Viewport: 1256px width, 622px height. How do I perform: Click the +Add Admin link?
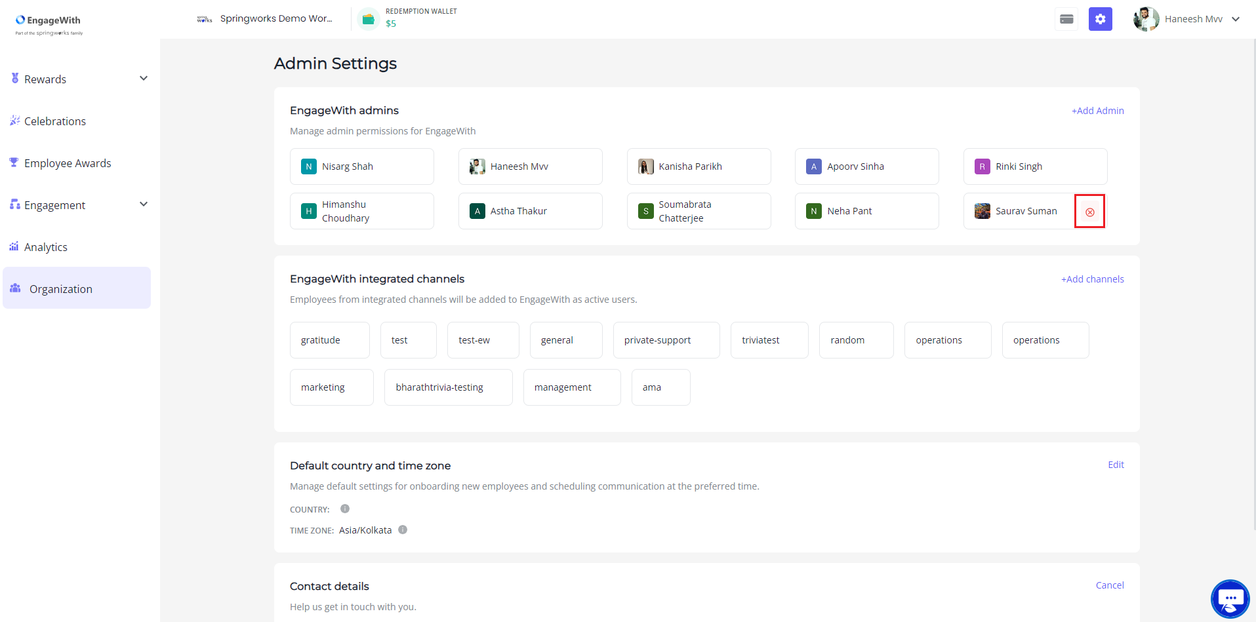point(1097,111)
